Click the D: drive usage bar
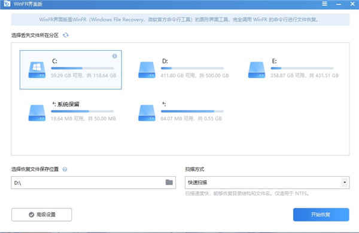The height and width of the screenshot is (233, 359). coord(192,68)
